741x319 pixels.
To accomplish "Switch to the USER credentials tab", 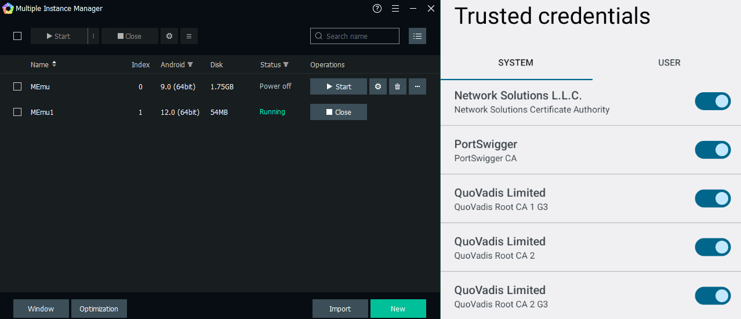I will [x=669, y=63].
